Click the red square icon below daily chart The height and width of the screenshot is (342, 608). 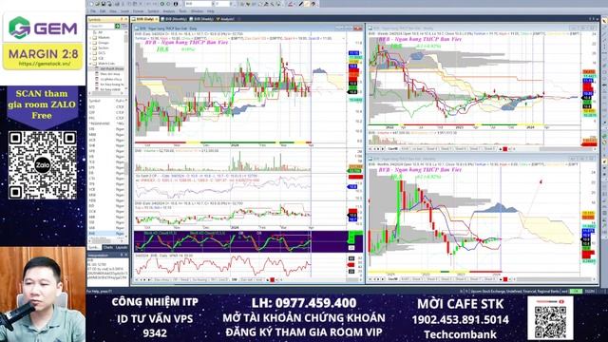273,279
